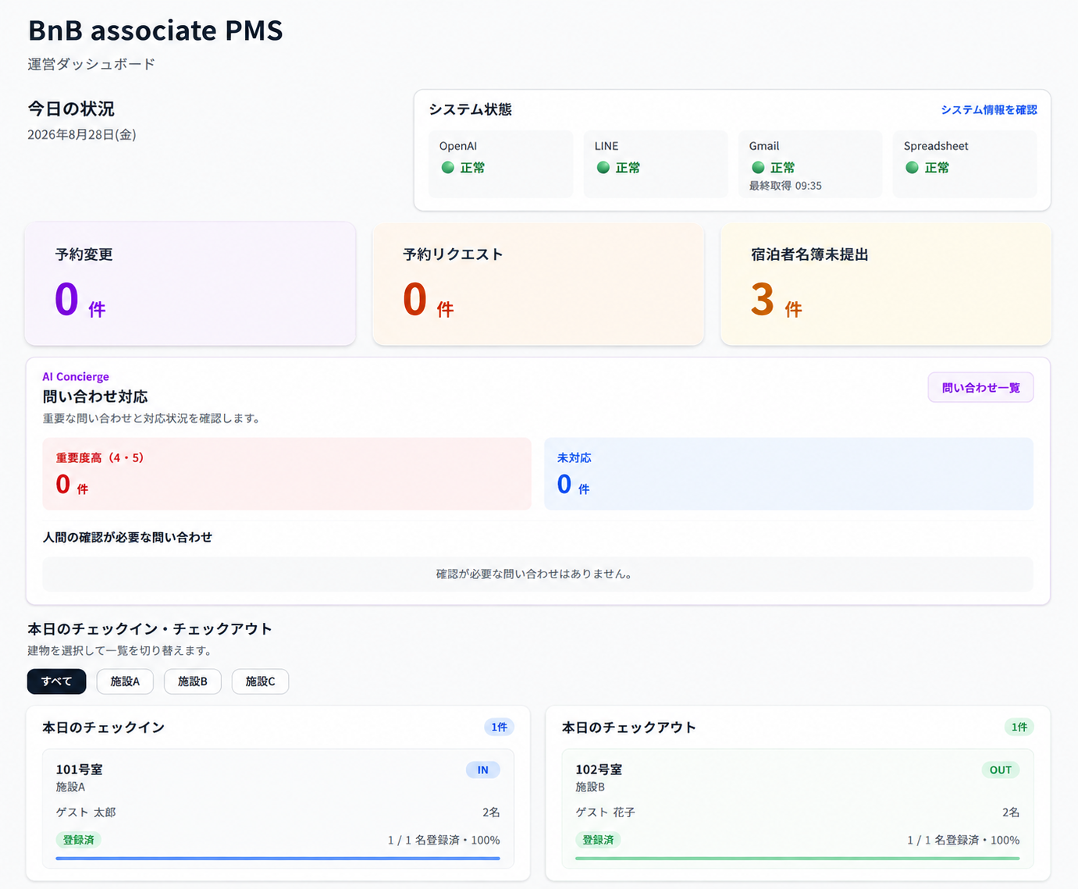Click the OpenAI status tile
The image size is (1078, 889).
tap(501, 164)
